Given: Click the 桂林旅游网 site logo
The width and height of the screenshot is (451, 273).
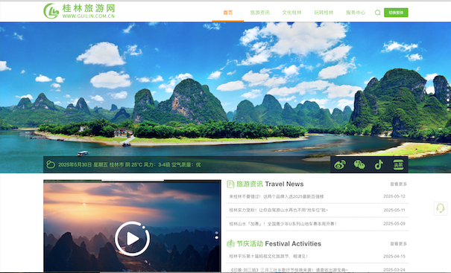Looking at the screenshot, I should tap(79, 11).
